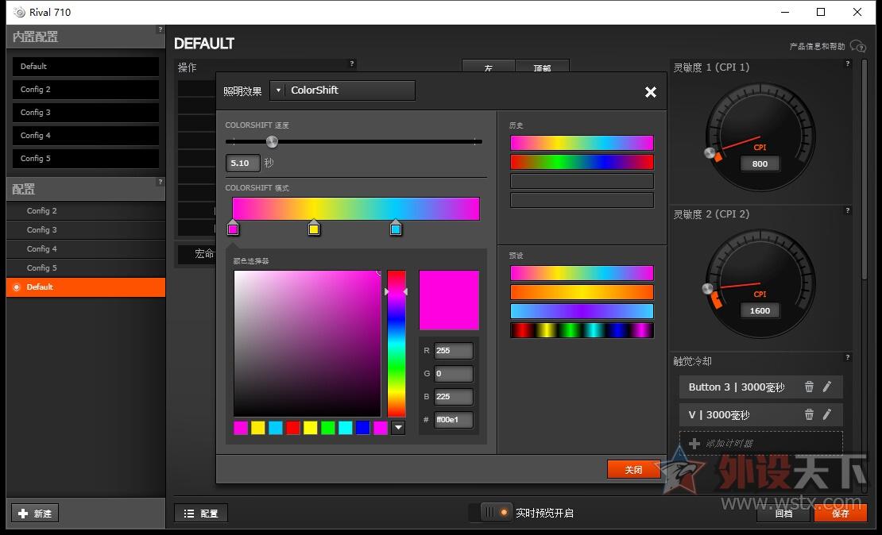Select Config 2 in the lower 配置 list
The width and height of the screenshot is (882, 535).
click(x=86, y=210)
